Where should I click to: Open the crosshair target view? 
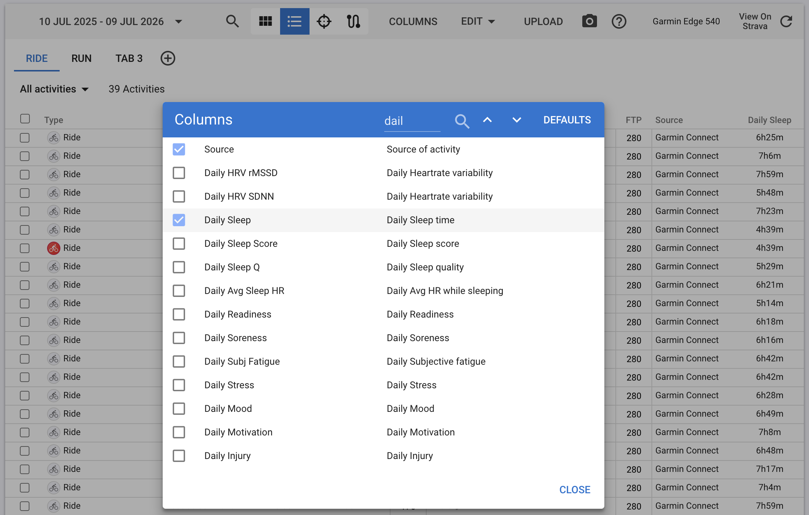click(x=324, y=21)
